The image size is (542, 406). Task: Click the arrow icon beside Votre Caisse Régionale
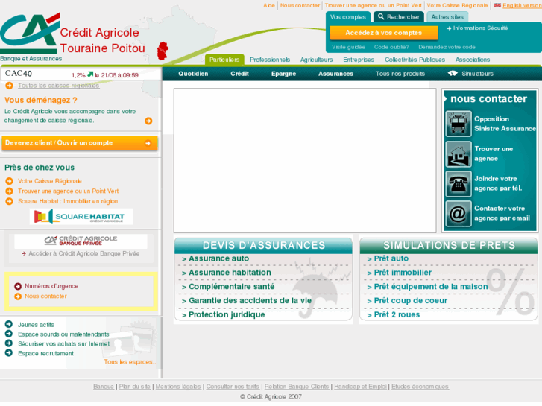10,181
